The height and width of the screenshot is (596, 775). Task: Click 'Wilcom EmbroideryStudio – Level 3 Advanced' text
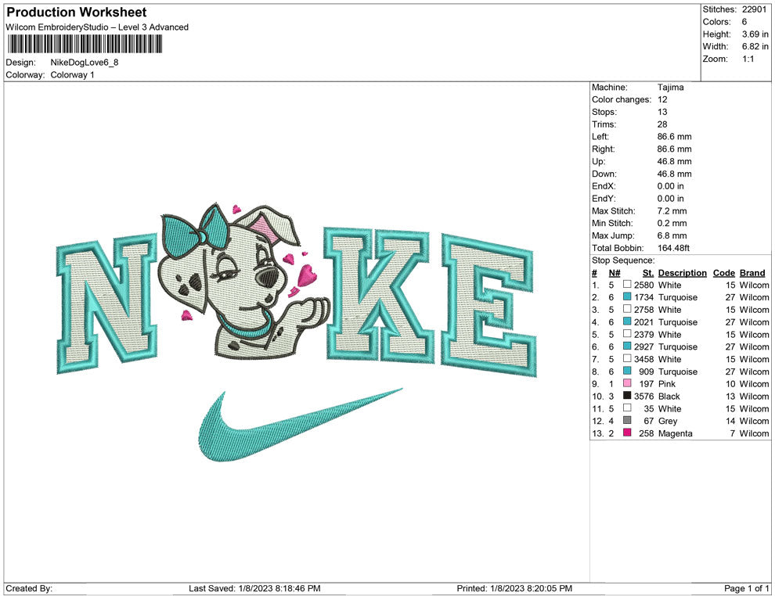97,27
